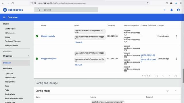
Task: Click the lock site security icon
Action: tap(35, 3)
